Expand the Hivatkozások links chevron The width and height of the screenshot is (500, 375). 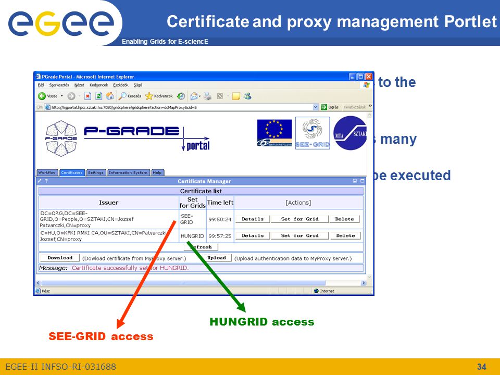(x=370, y=106)
